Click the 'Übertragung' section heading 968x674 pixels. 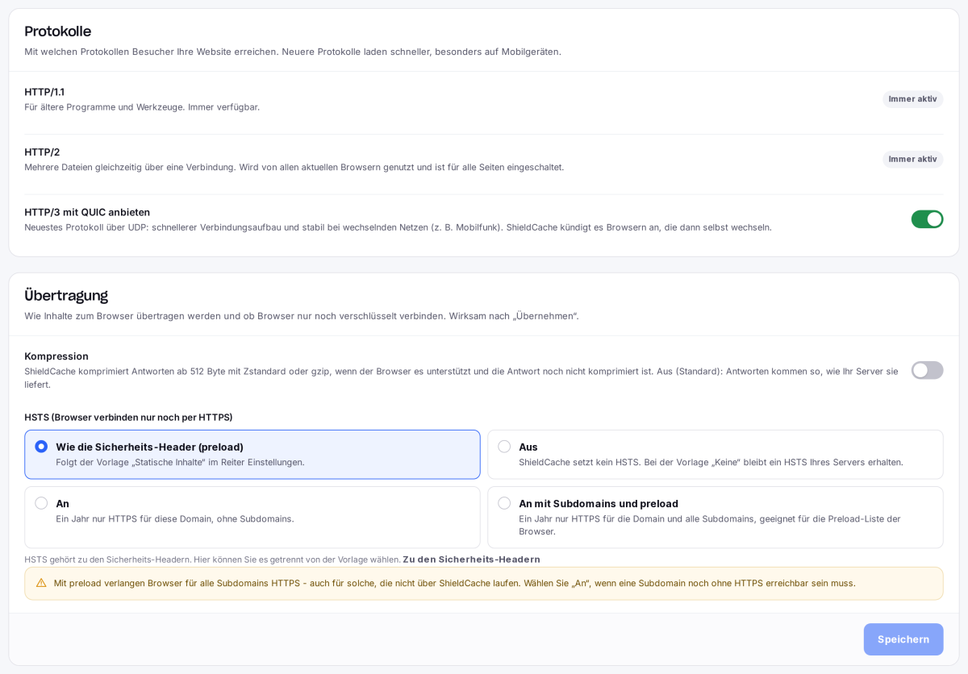click(66, 296)
